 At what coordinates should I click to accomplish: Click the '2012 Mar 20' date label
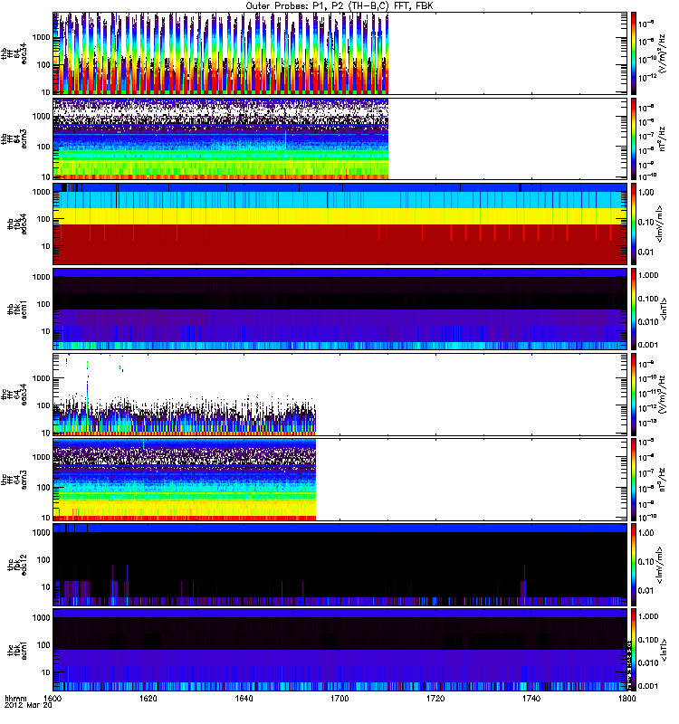point(25,707)
